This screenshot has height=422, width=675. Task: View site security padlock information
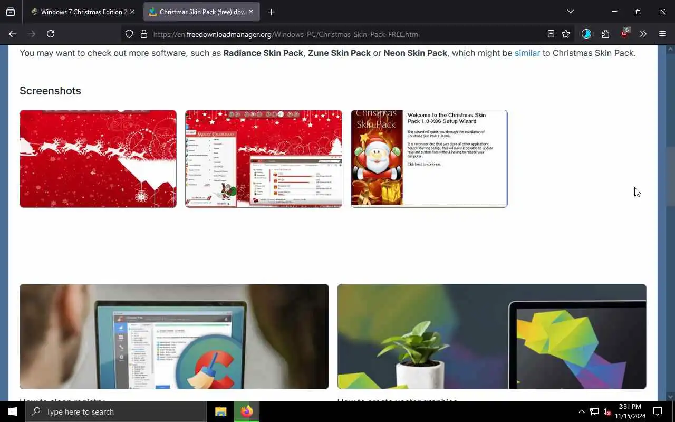point(143,34)
